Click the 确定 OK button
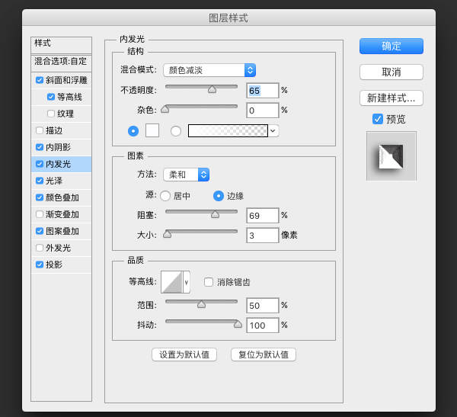457x417 pixels. (x=391, y=46)
